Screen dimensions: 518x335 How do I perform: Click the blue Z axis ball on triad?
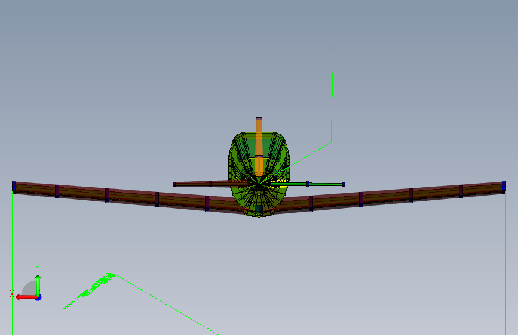coord(39,297)
